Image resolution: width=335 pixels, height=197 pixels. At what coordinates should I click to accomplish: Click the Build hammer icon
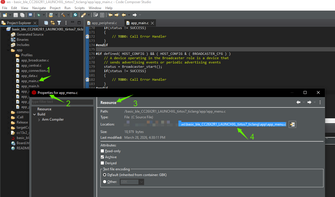63,15
